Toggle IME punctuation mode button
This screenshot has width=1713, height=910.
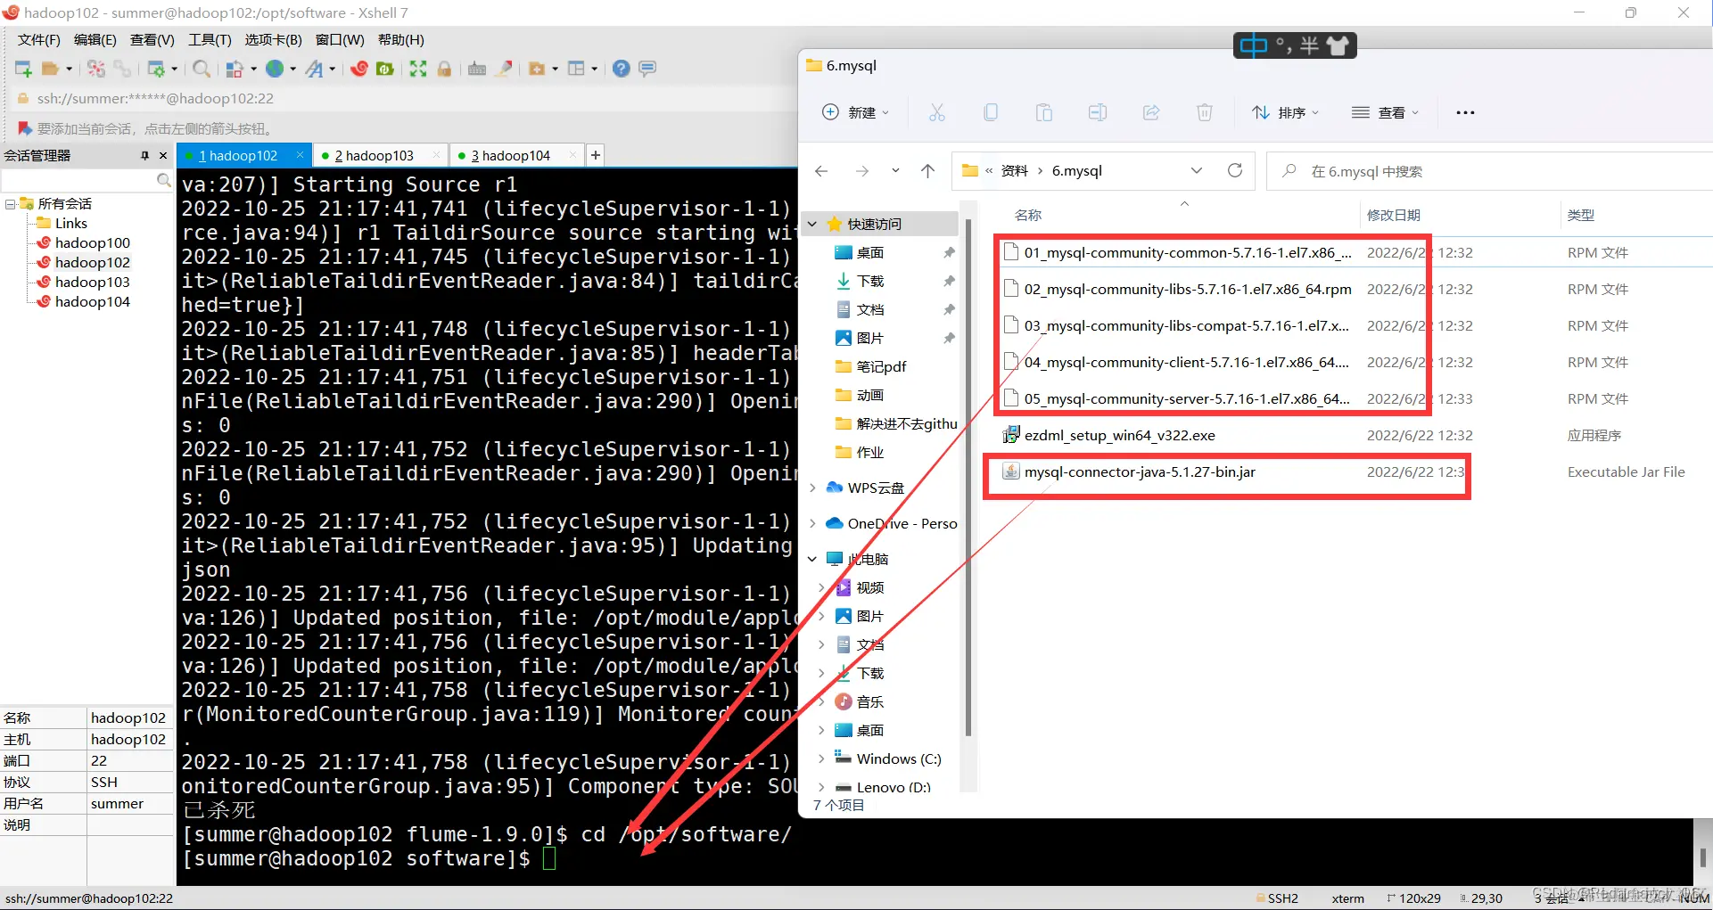pyautogui.click(x=1284, y=45)
